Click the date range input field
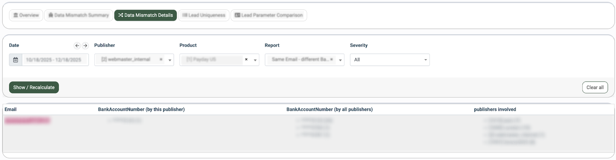Image resolution: width=616 pixels, height=160 pixels. click(54, 60)
